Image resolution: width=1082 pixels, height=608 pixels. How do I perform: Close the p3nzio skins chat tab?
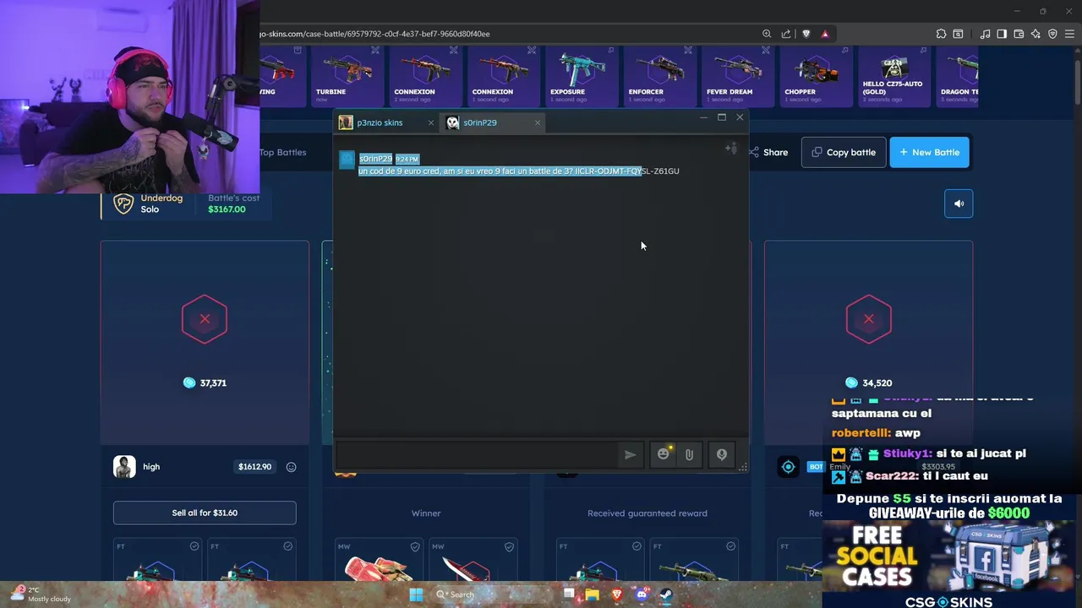430,122
